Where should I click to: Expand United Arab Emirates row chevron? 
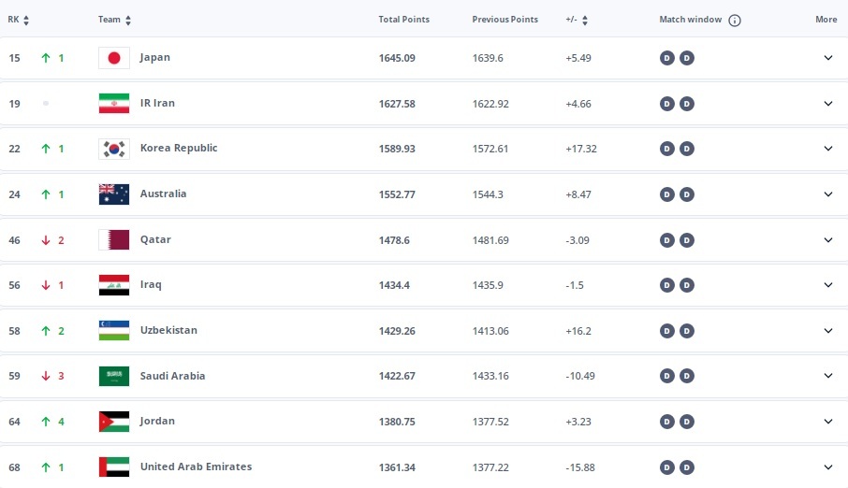point(828,466)
